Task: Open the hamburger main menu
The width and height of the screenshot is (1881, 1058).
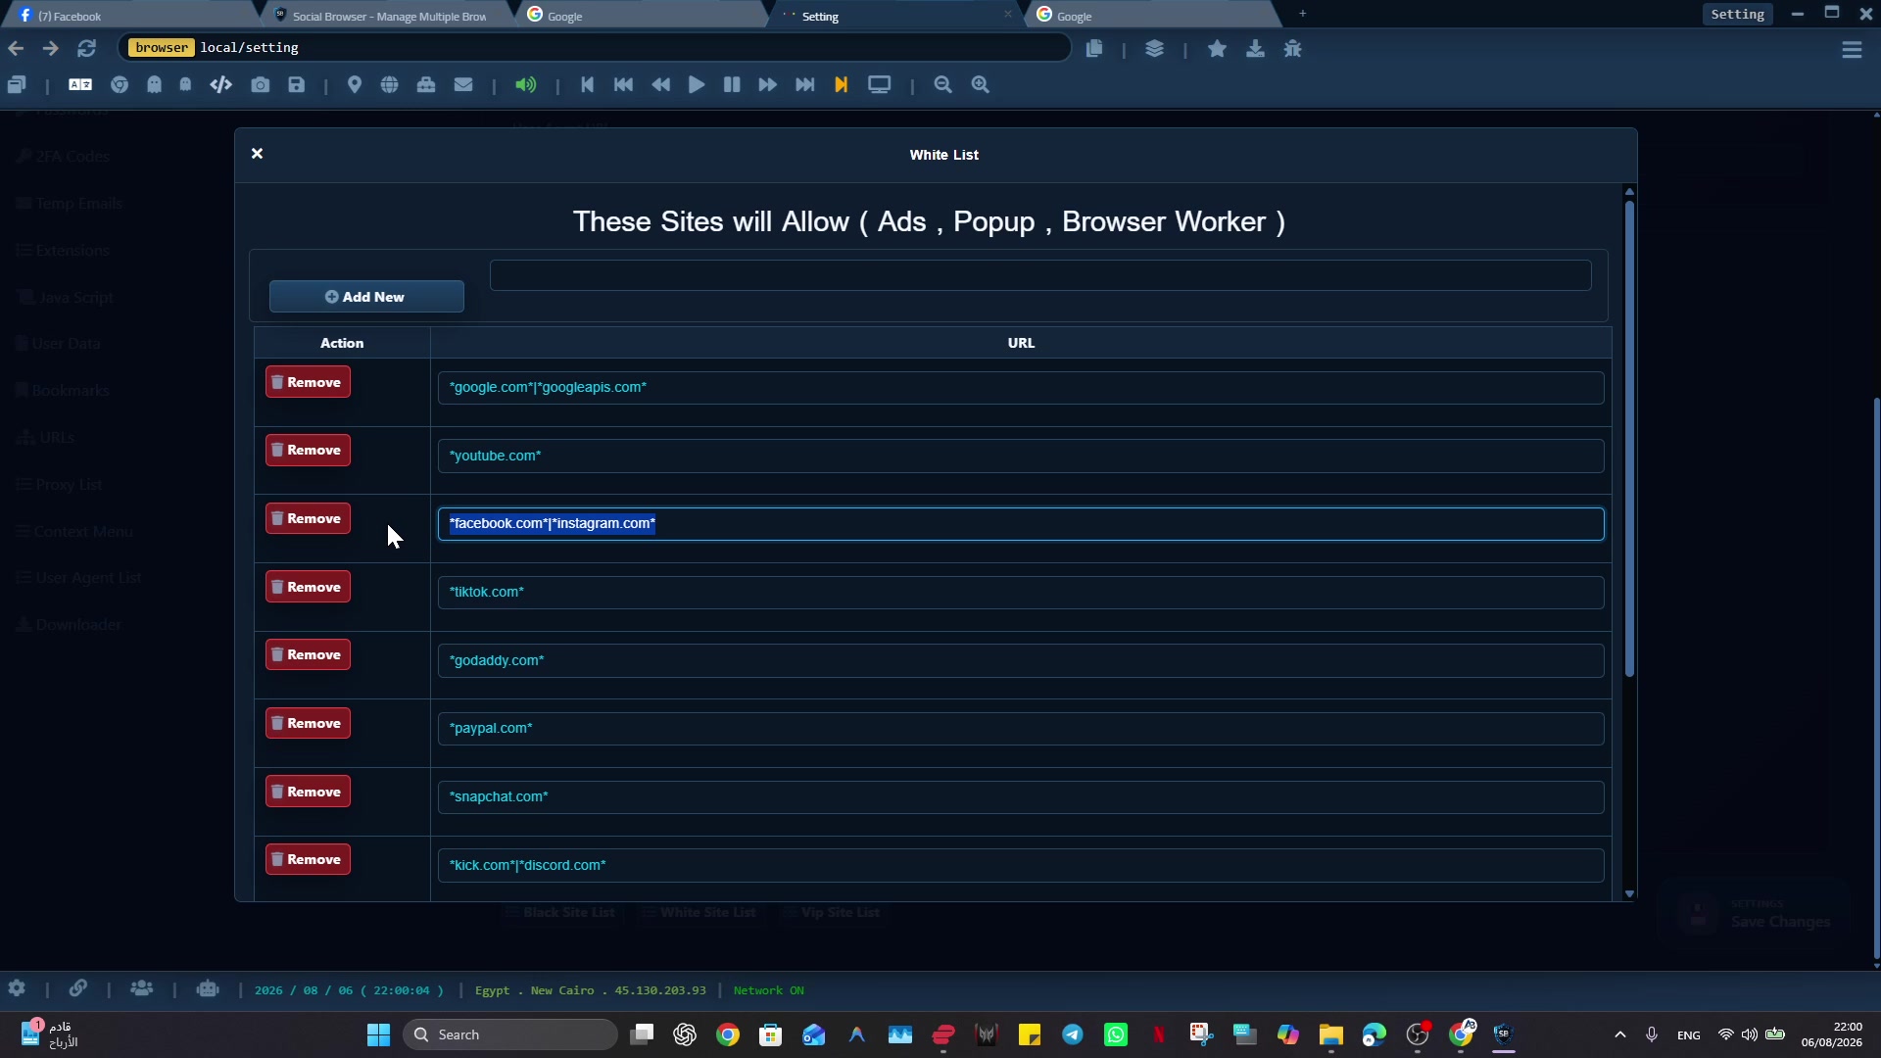Action: (x=1852, y=49)
